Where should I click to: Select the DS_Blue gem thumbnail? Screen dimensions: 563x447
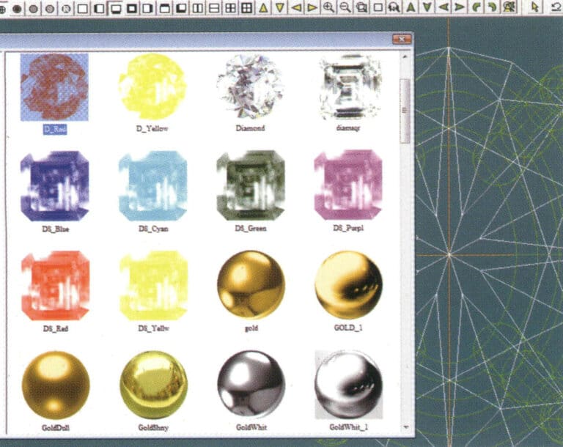tap(54, 186)
